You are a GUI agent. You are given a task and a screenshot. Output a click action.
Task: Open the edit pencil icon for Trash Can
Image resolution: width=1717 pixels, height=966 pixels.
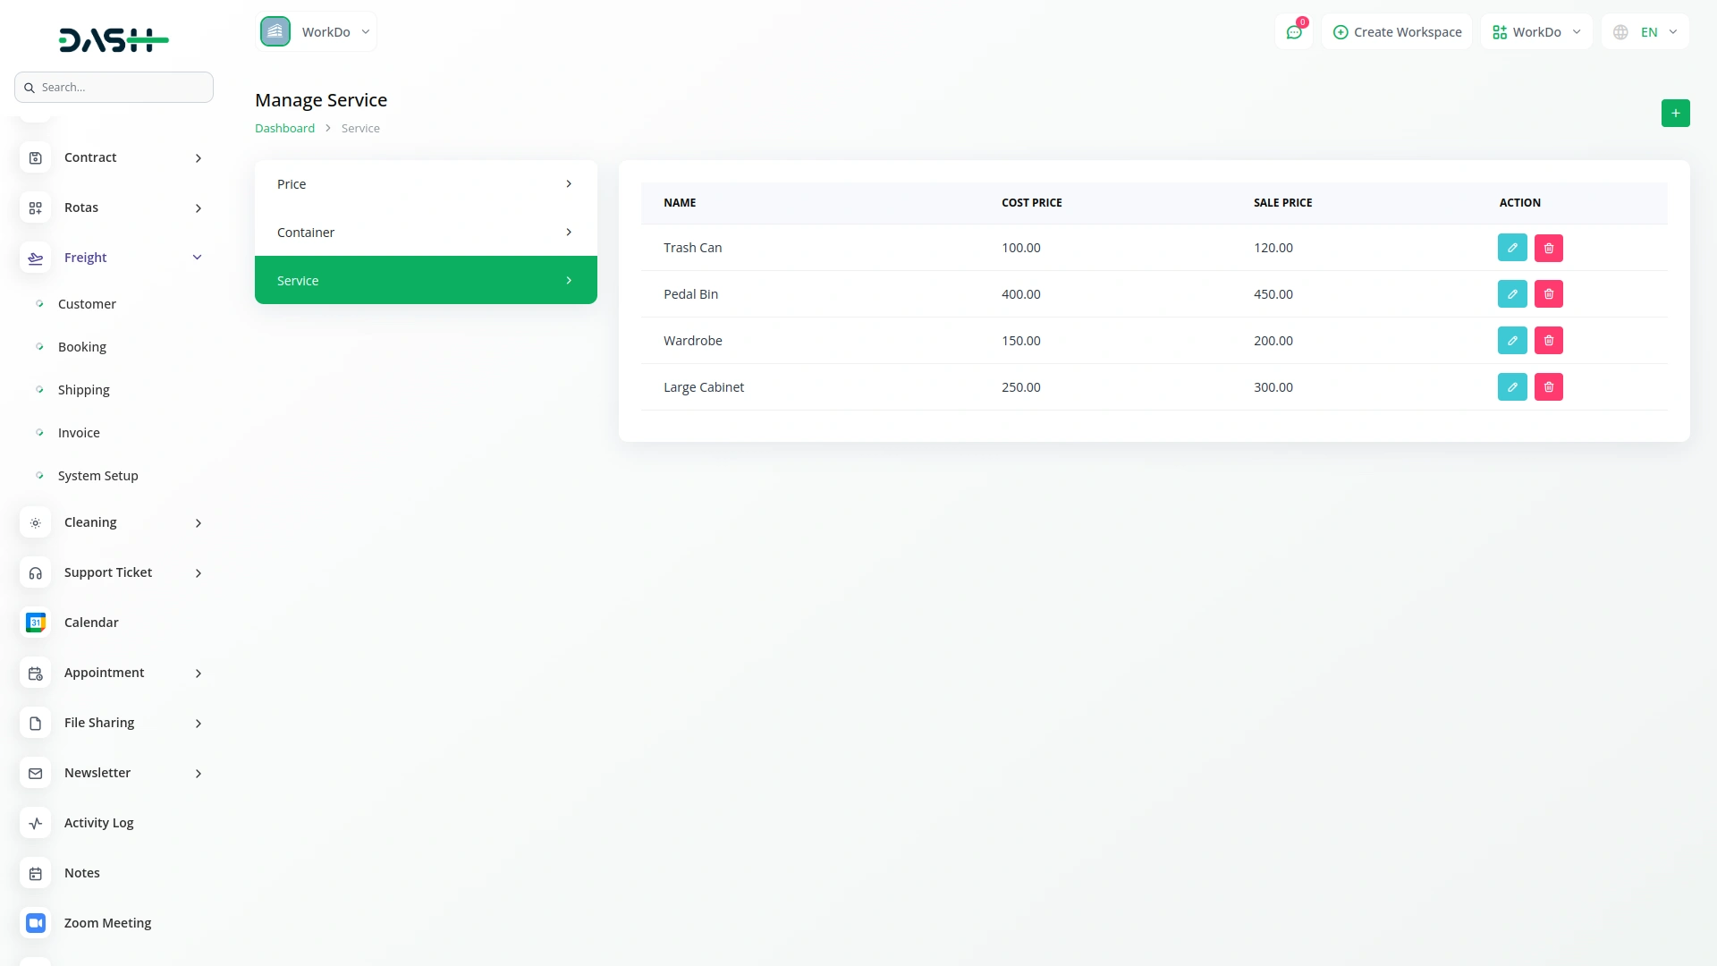pos(1512,248)
